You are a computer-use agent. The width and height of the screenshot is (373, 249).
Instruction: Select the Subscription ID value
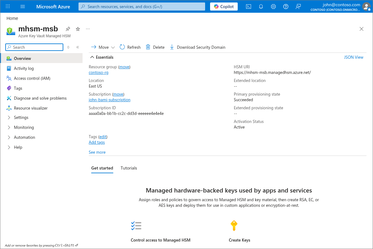(126, 113)
